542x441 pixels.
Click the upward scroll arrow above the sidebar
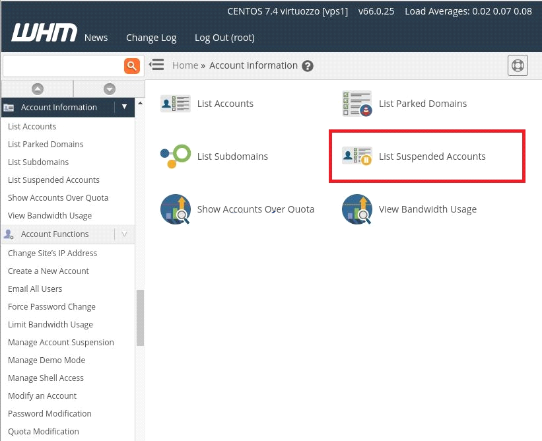(x=37, y=88)
